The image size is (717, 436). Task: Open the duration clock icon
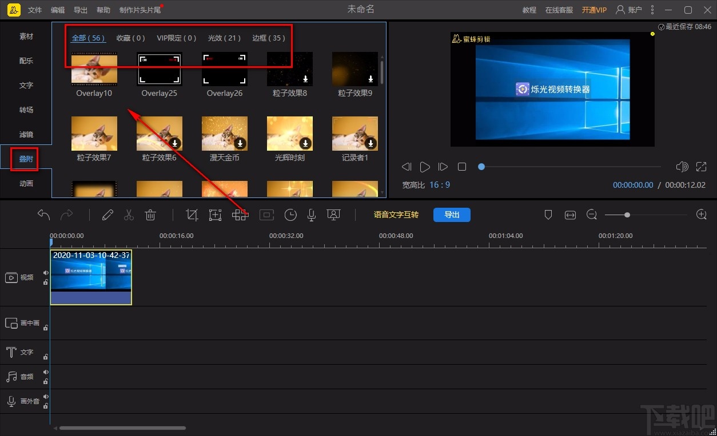(x=290, y=215)
